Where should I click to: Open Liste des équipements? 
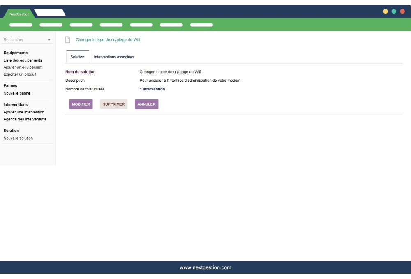(x=23, y=60)
